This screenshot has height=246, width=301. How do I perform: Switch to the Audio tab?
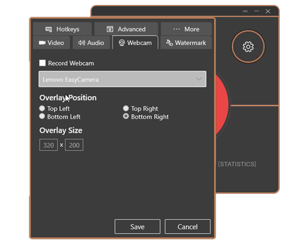pyautogui.click(x=91, y=43)
